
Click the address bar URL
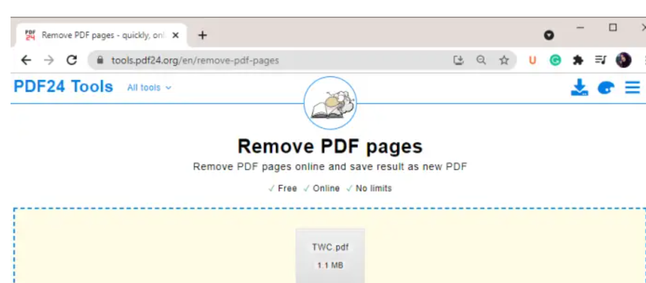195,61
